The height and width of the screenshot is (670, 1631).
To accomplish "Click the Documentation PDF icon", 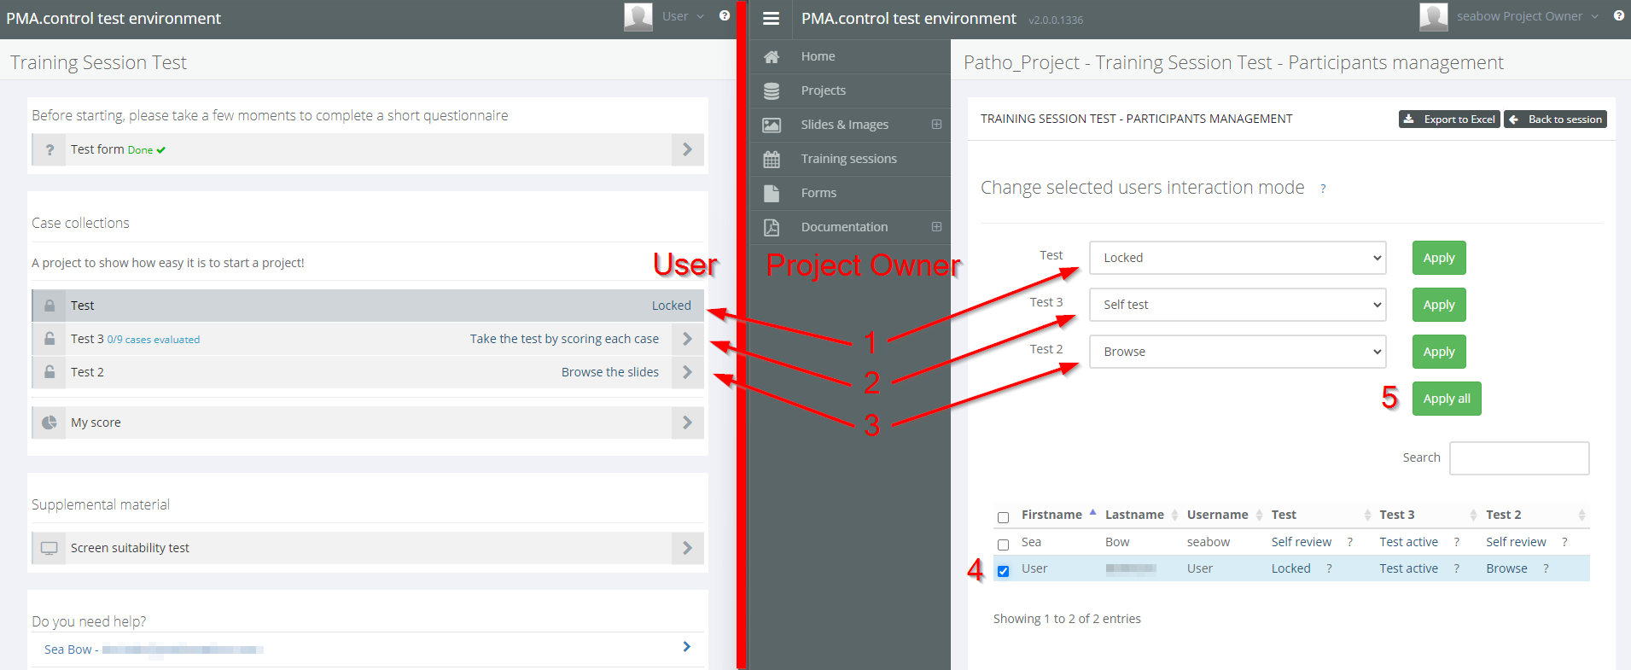I will (x=772, y=227).
